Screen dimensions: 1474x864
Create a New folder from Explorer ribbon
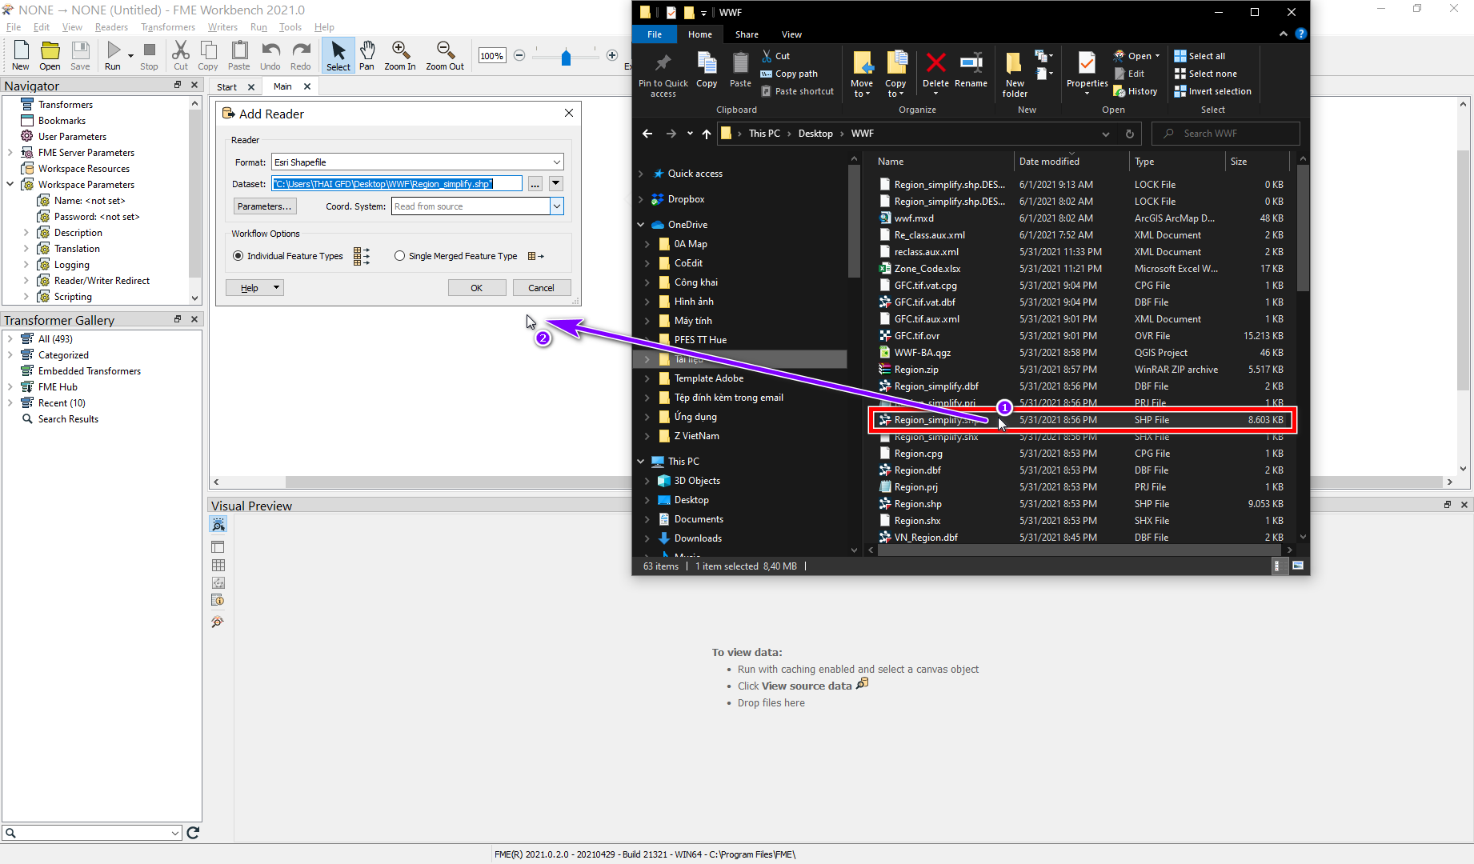coord(1015,74)
